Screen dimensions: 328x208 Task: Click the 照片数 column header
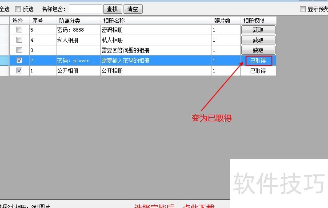pos(222,20)
